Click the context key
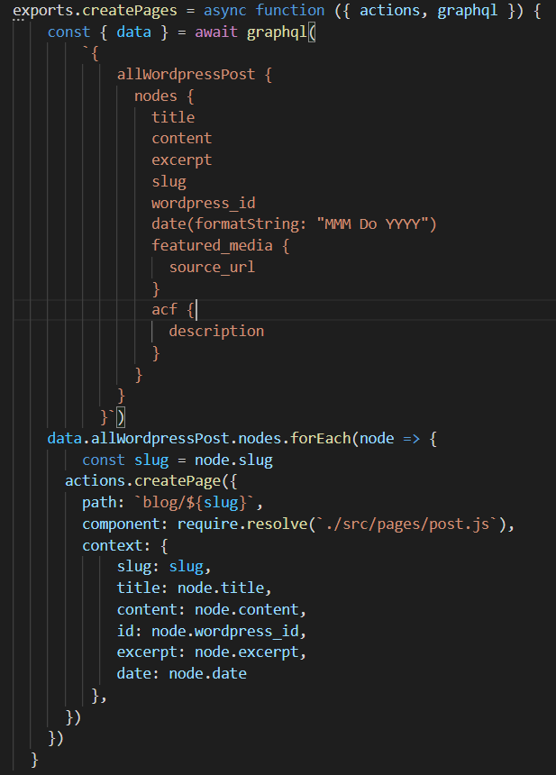 click(x=112, y=546)
